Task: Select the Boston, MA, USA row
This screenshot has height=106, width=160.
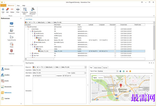Action: point(85,40)
